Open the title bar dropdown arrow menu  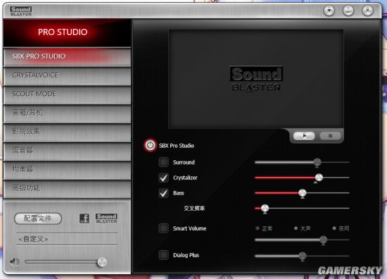point(329,11)
